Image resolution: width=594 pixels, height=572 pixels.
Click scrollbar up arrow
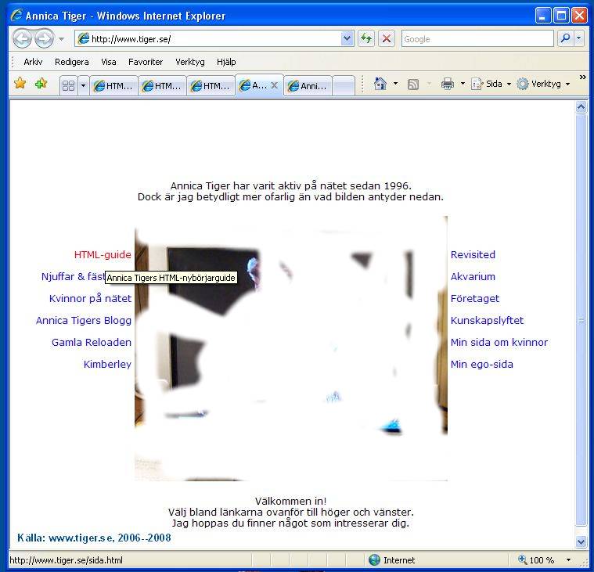581,107
